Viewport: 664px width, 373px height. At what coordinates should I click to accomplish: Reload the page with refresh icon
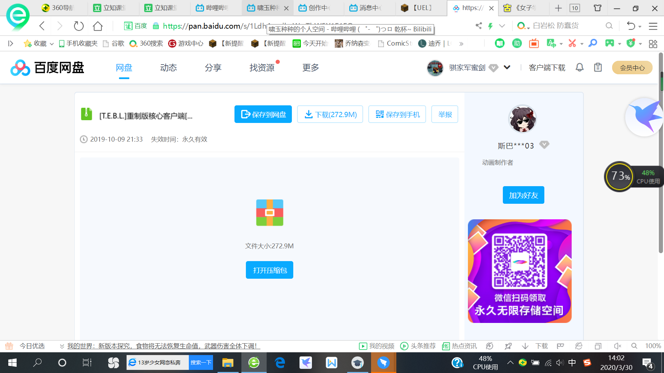79,26
